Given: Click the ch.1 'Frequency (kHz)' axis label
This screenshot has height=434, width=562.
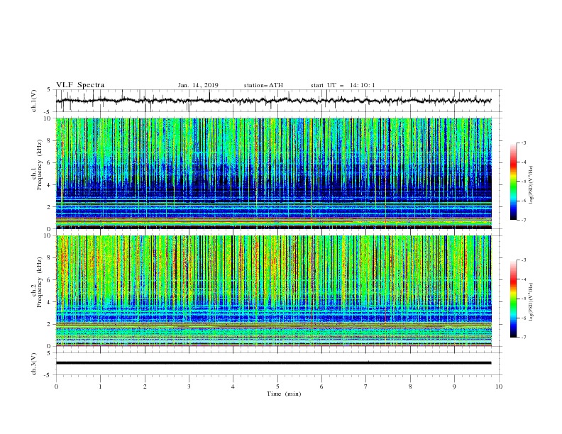Looking at the screenshot, I should click(x=39, y=165).
